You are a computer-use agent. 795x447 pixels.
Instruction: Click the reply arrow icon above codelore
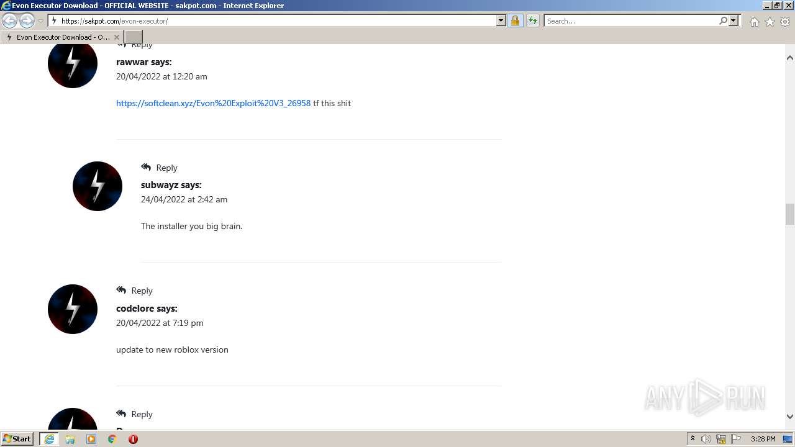click(x=121, y=290)
